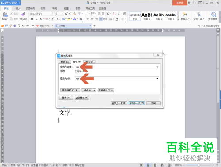Open the Page Layout ribbon tab
Screen dimensions: 221x167
click(x=30, y=8)
